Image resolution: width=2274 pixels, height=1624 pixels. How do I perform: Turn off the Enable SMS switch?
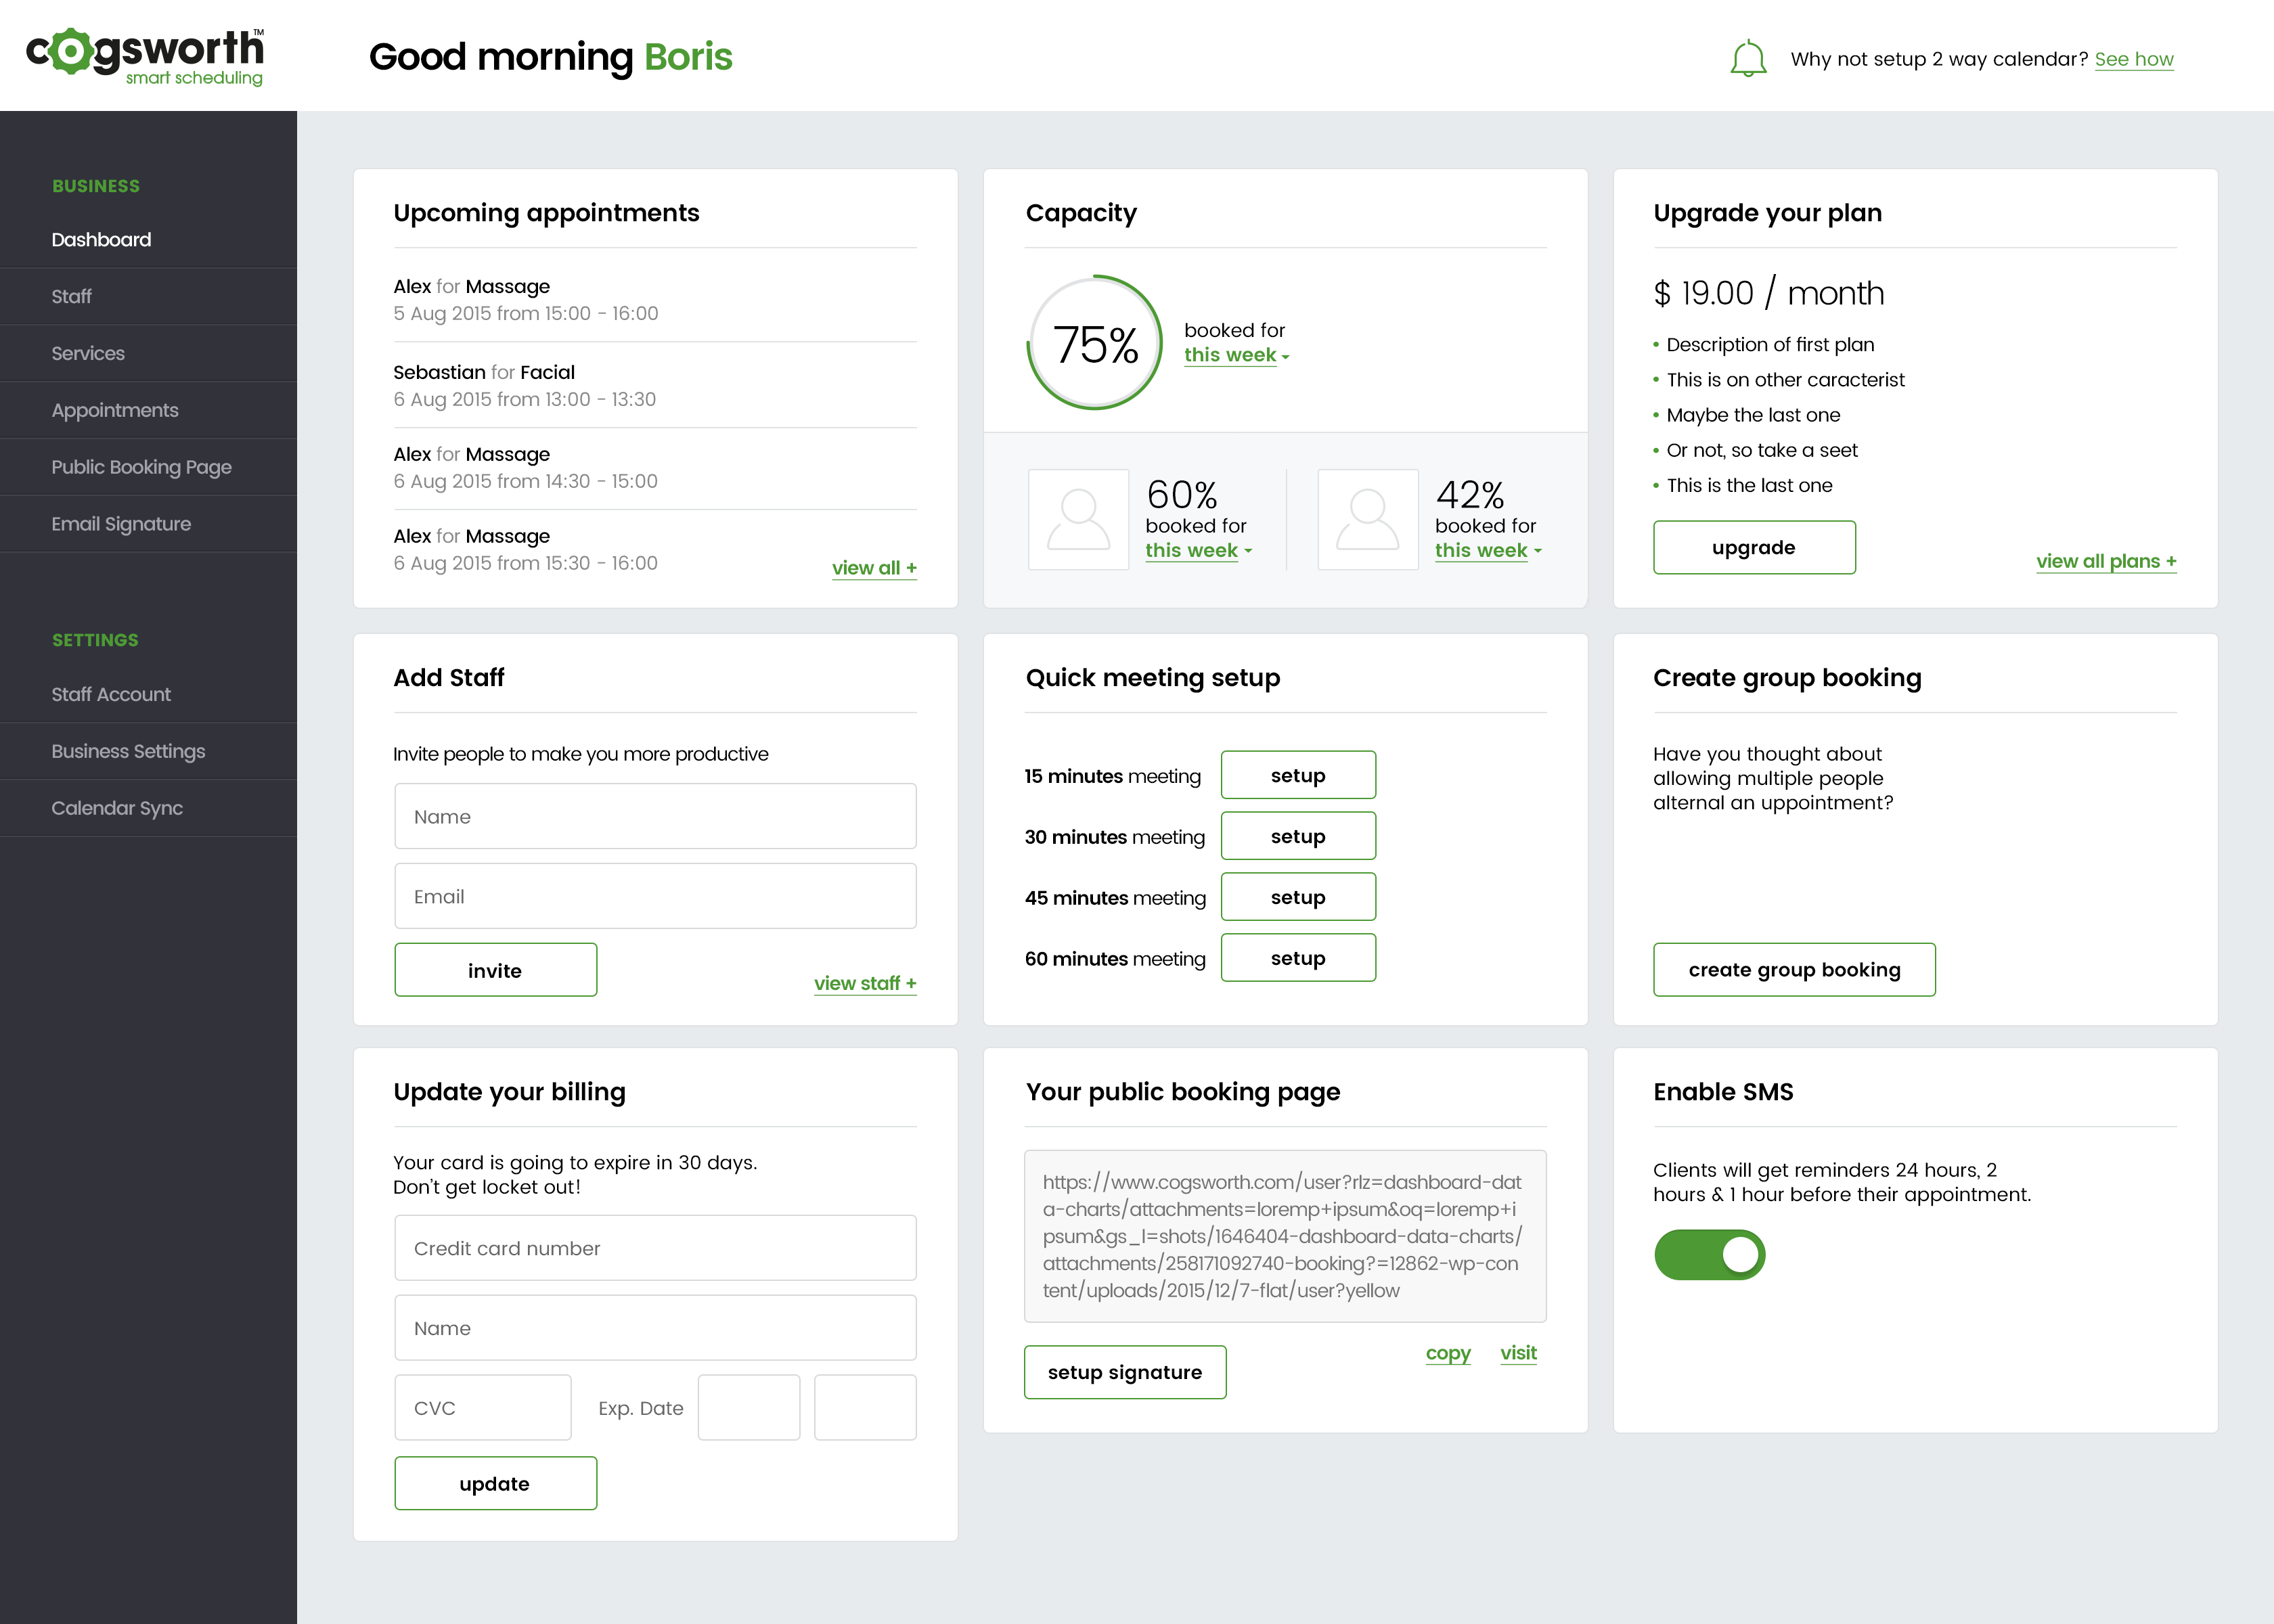tap(1709, 1254)
